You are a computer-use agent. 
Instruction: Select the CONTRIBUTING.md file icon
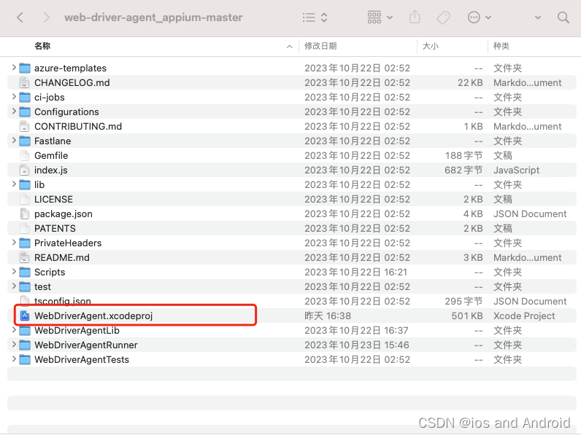25,126
